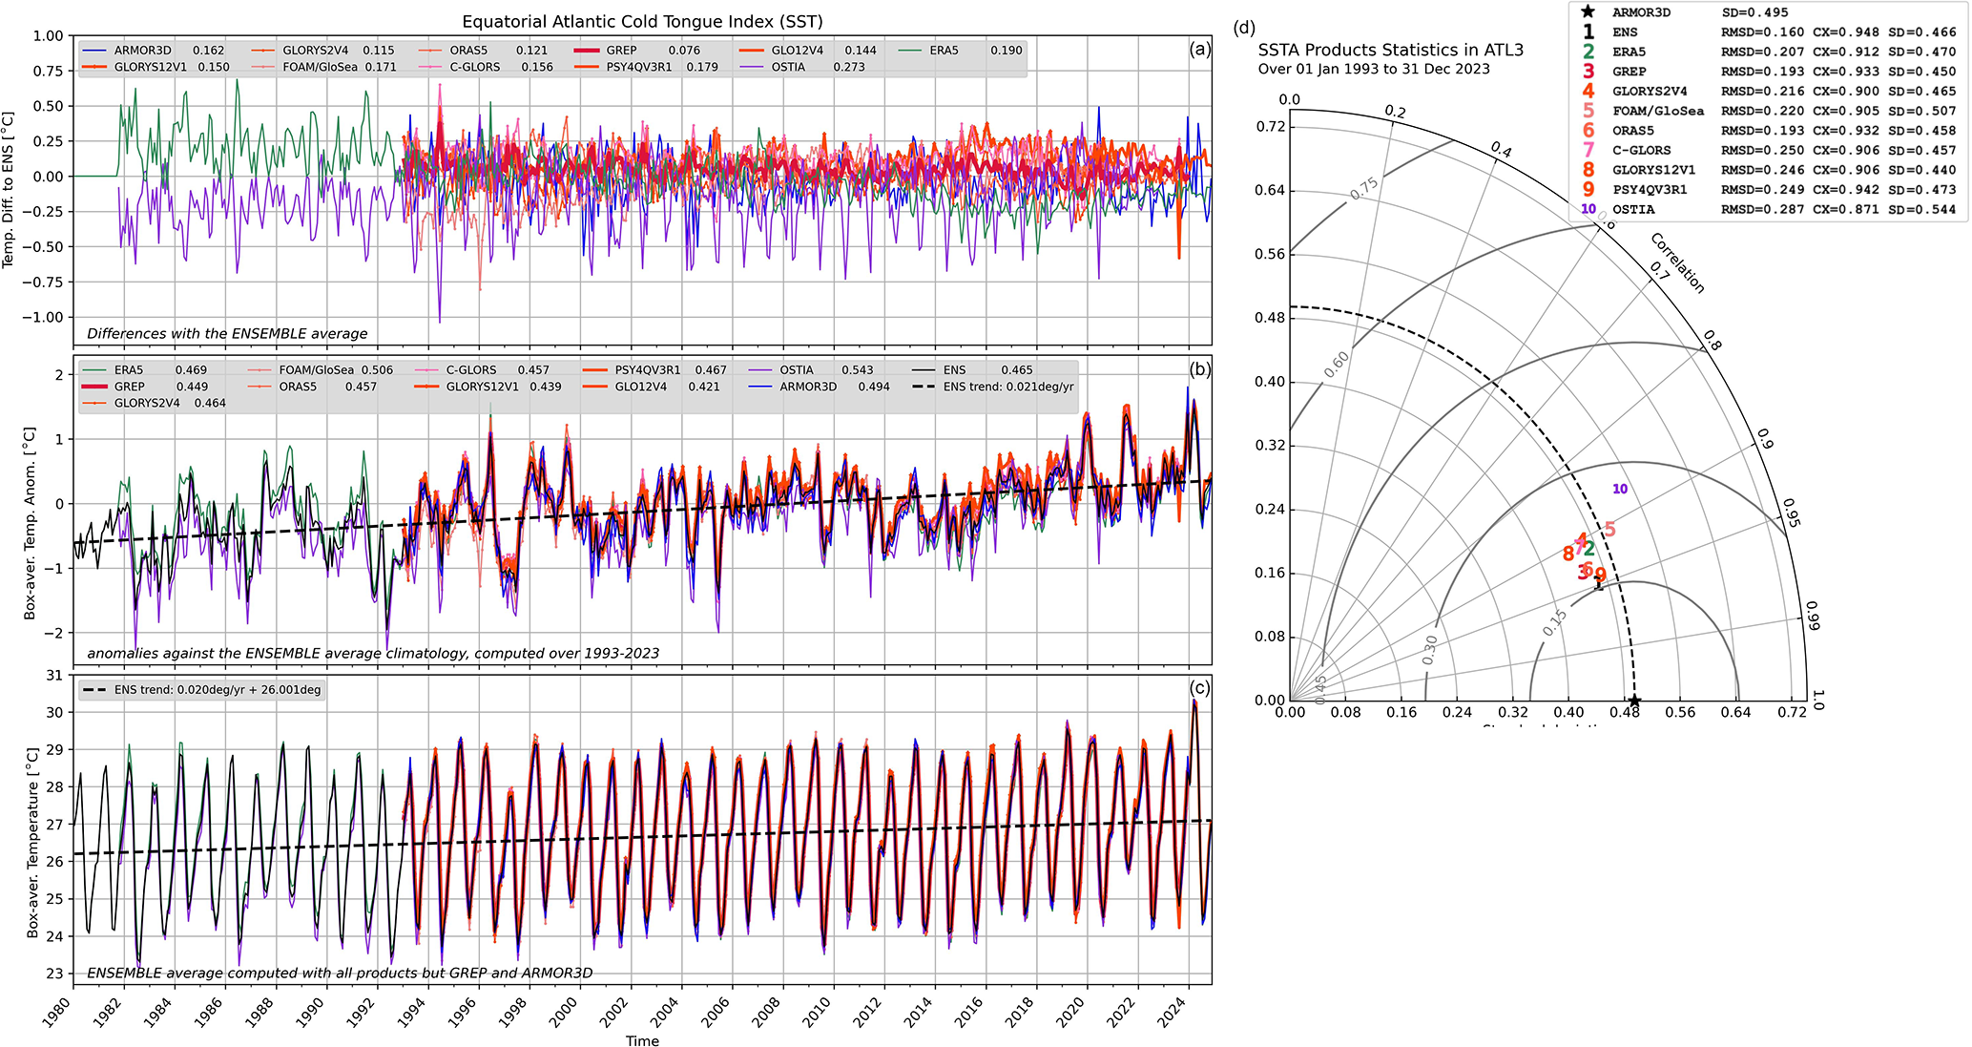The height and width of the screenshot is (1047, 1972).
Task: Click the '4 GLORYS2V4' row with RMSD=0.216
Action: [x=1769, y=92]
